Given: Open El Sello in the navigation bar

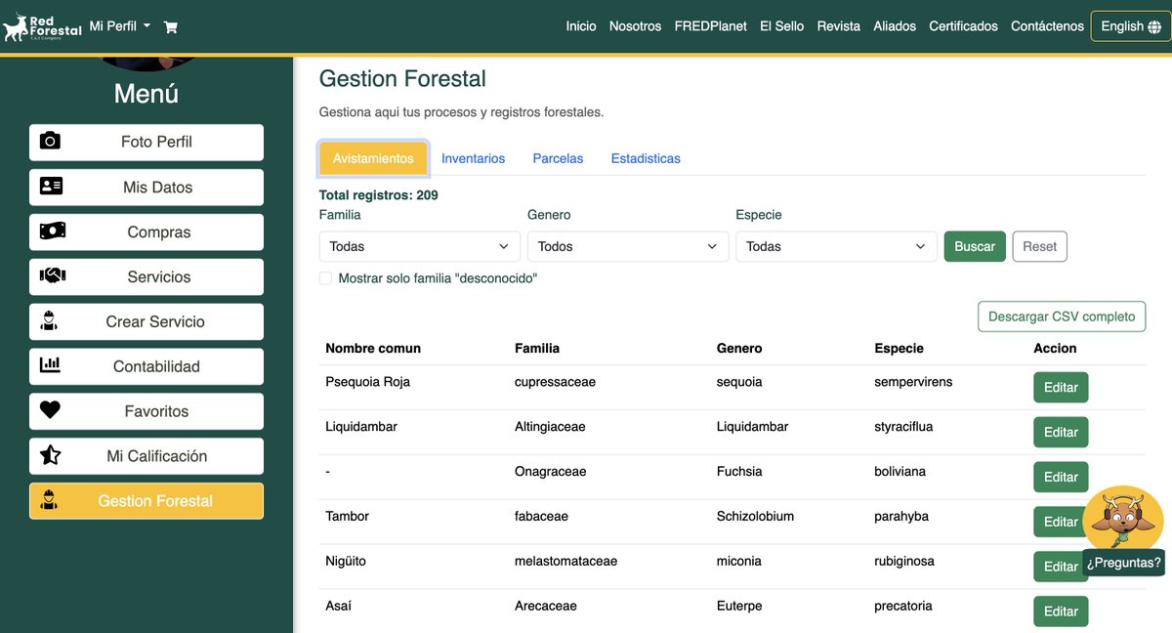Looking at the screenshot, I should 781,26.
